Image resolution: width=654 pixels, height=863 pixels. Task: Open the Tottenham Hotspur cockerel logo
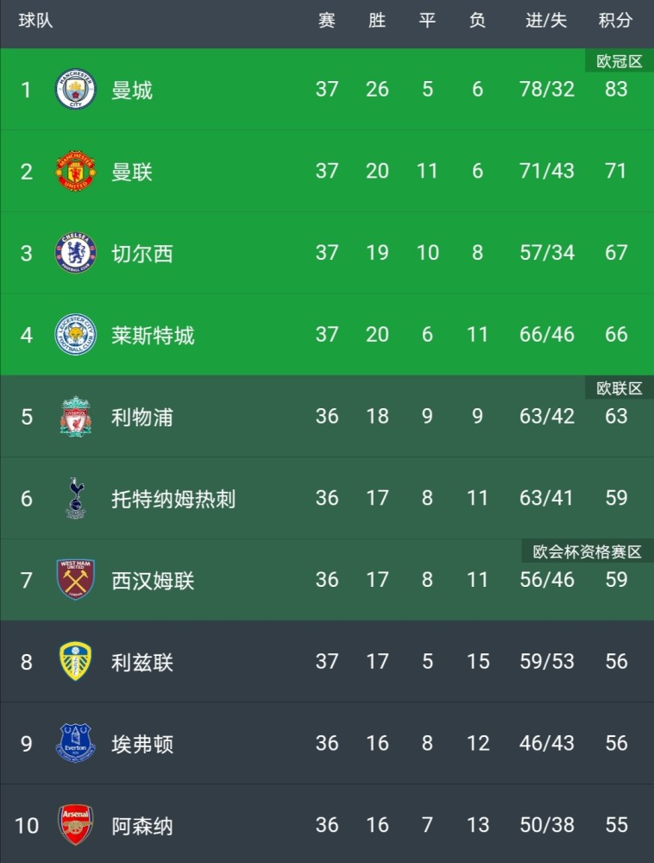point(75,498)
